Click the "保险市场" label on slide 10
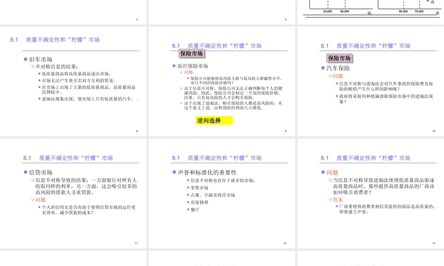The width and height of the screenshot is (444, 266). (x=340, y=58)
